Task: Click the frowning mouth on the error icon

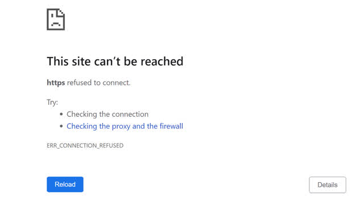Action: 56,24
